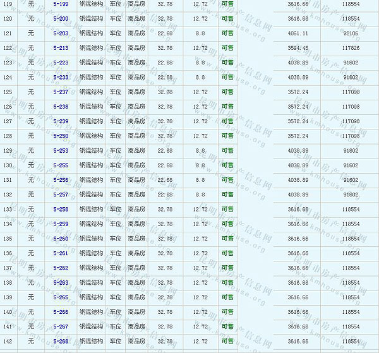Click the 5-257 unit link
Screen dimensions: 379x353
61,194
